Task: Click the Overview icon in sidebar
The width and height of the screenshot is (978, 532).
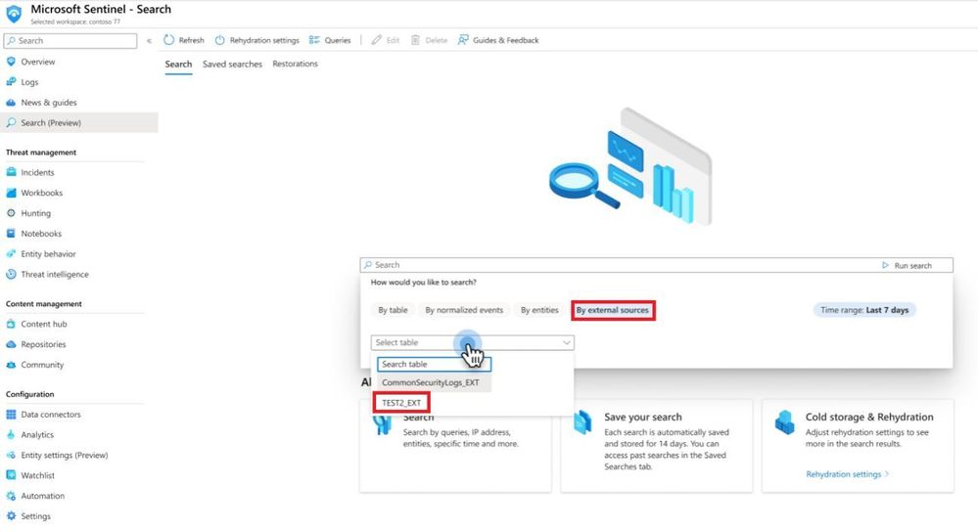Action: [11, 62]
